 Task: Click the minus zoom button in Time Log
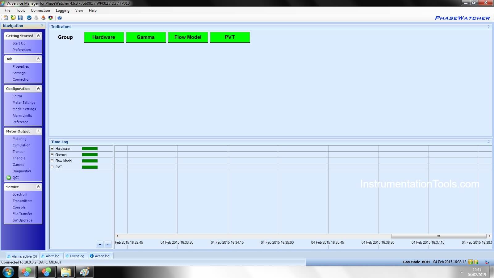(x=108, y=244)
